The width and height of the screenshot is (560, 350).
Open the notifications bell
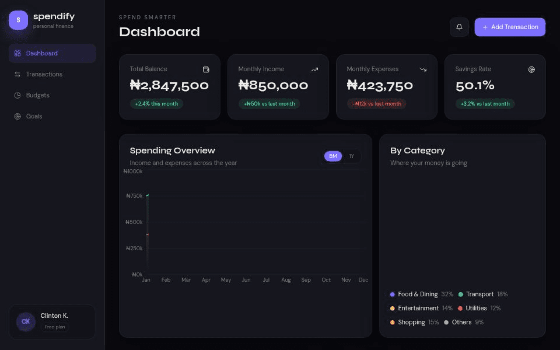[459, 27]
